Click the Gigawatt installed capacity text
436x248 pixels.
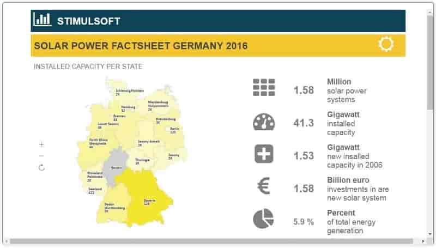pos(343,123)
